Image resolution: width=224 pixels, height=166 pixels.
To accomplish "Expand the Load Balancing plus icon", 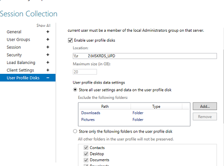I will 48,62.
